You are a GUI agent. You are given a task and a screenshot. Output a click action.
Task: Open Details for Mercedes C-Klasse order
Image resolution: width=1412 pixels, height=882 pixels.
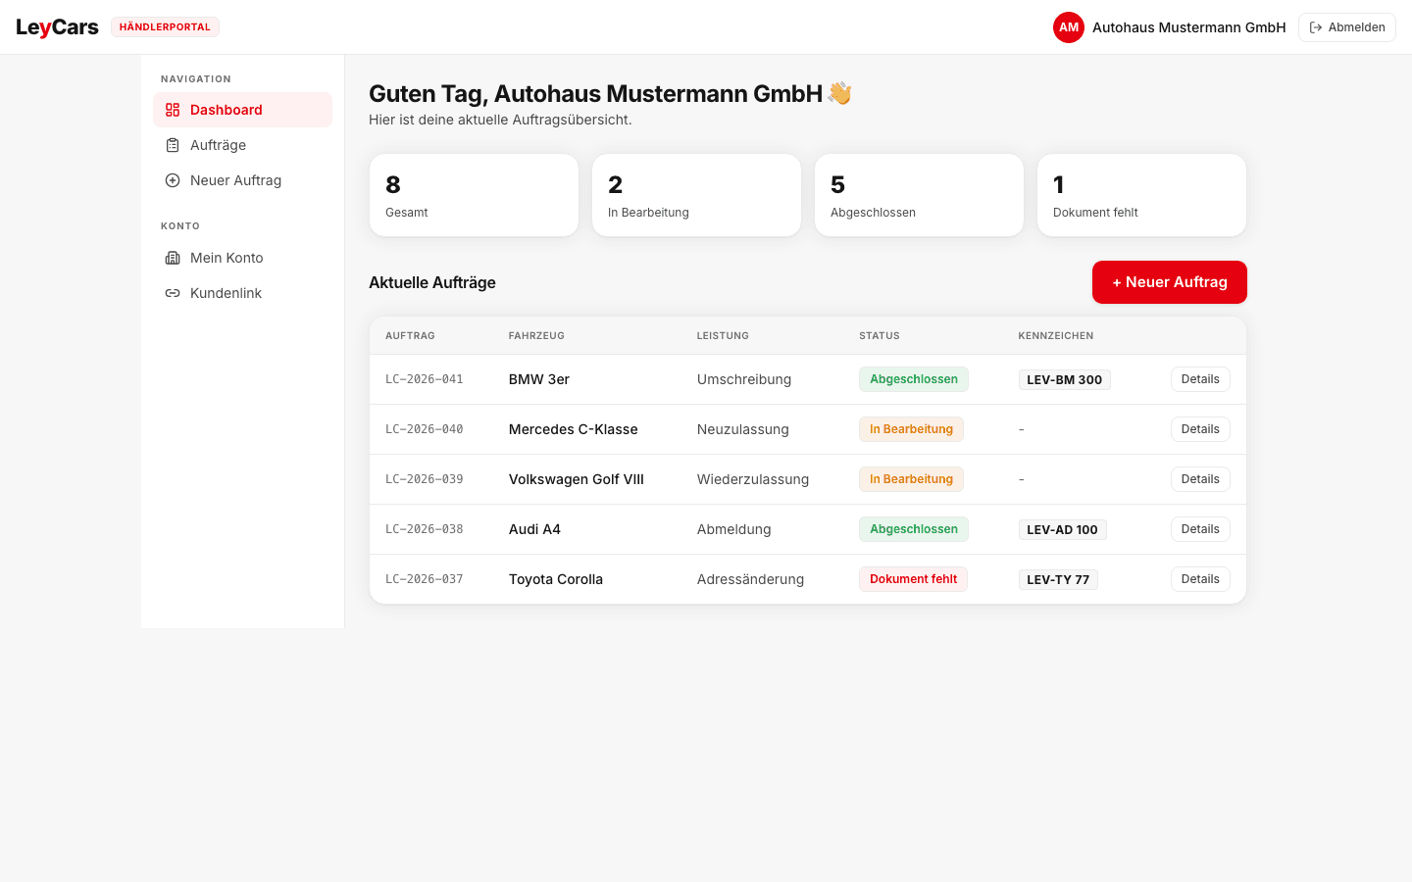1200,429
